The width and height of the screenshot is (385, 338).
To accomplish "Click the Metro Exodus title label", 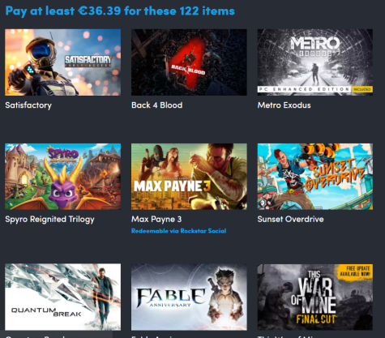I will (x=284, y=105).
